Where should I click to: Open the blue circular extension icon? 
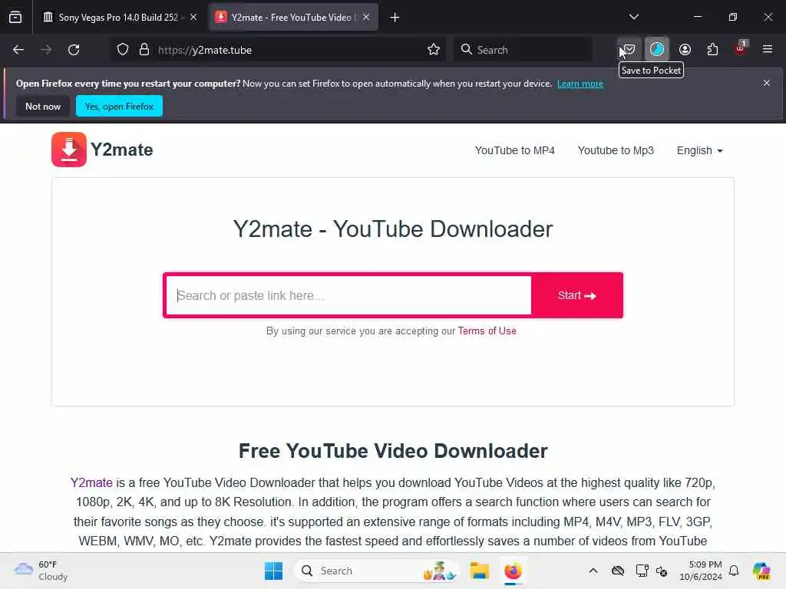coord(657,50)
